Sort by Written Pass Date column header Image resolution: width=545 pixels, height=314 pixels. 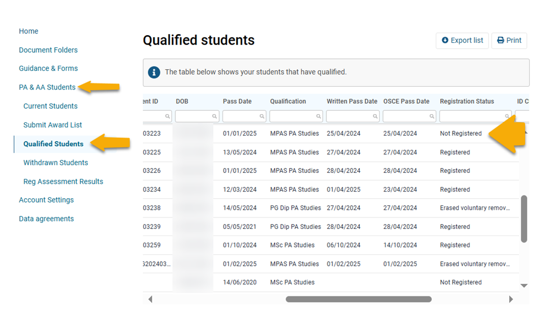352,102
